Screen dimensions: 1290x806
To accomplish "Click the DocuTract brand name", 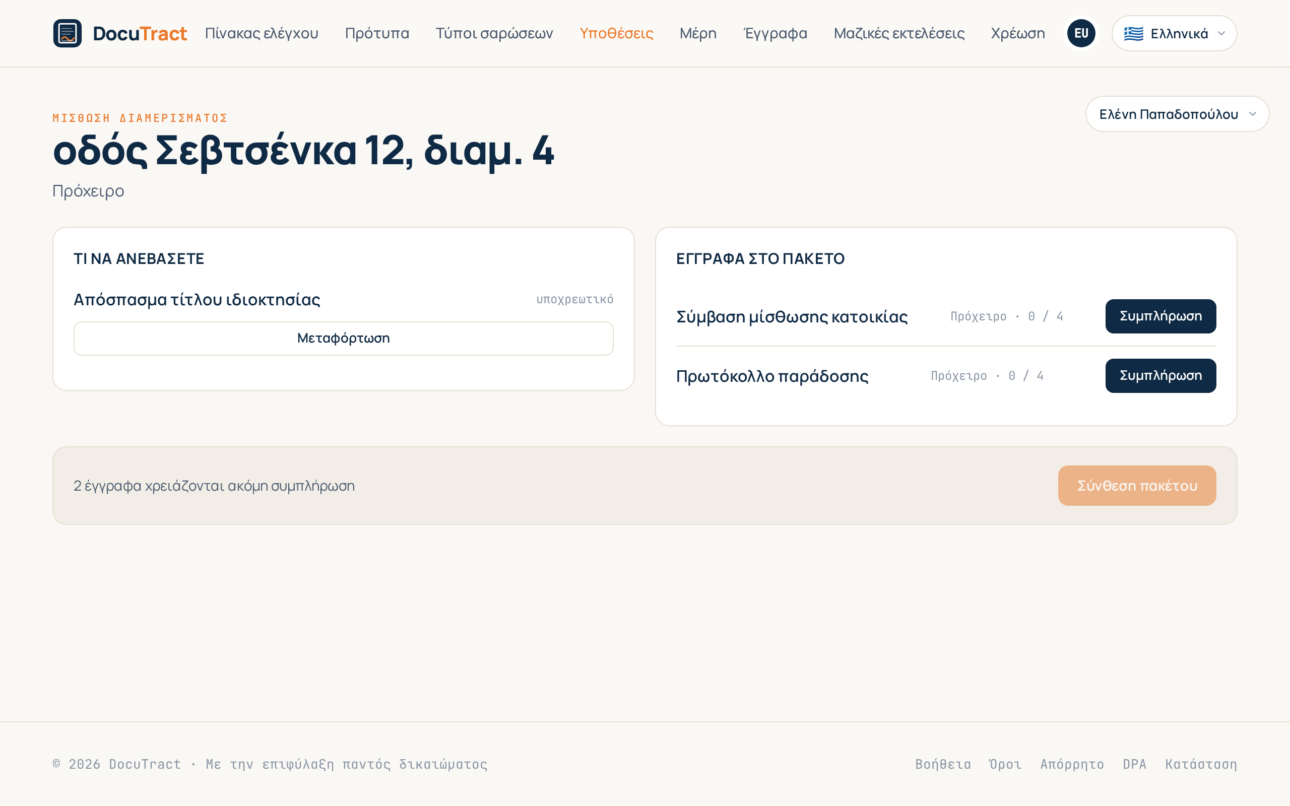I will (x=140, y=34).
